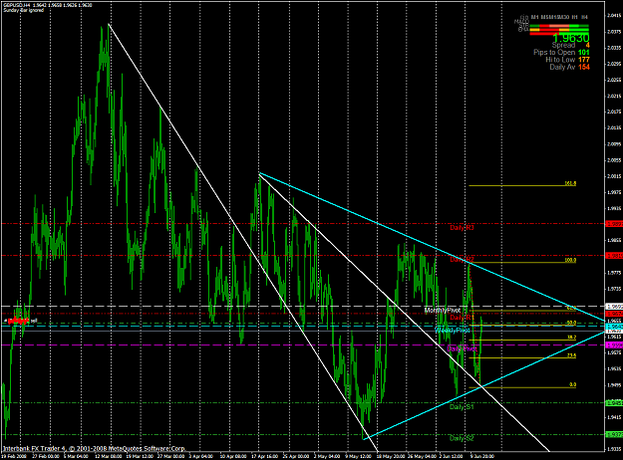Select the 50.0 Fibonacci level label
Screen dimensions: 623x460
[571, 323]
